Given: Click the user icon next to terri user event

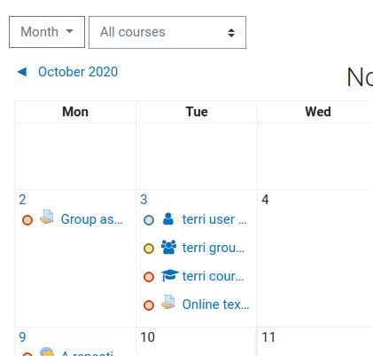Looking at the screenshot, I should coord(168,219).
